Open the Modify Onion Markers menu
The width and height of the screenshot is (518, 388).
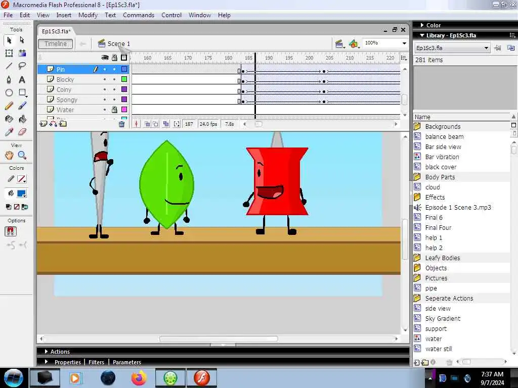coord(177,124)
